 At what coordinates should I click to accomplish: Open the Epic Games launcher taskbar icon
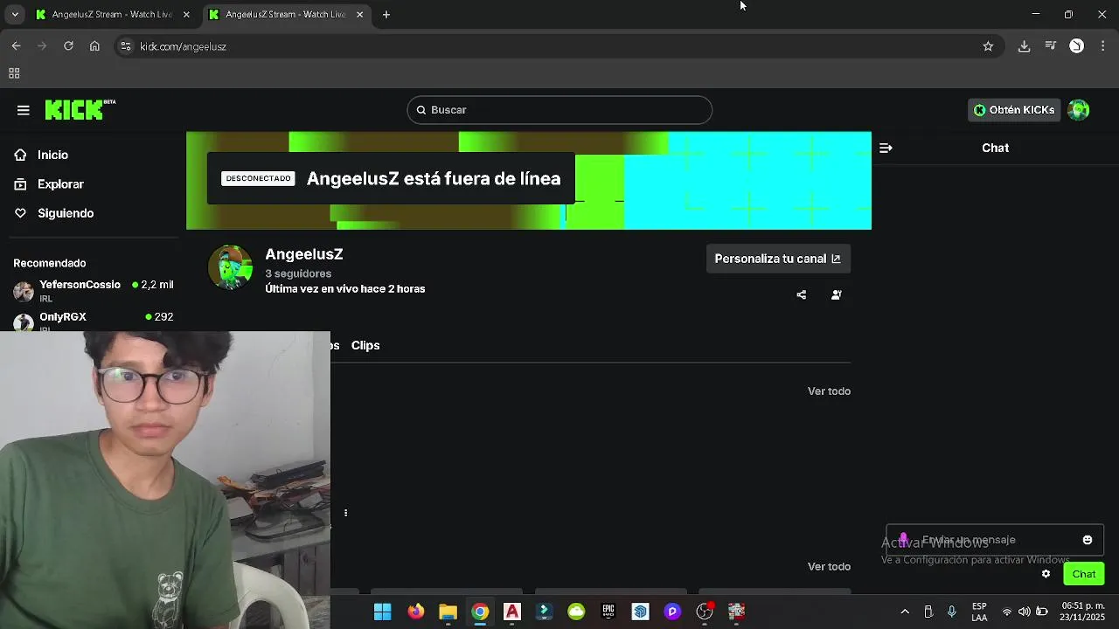(x=608, y=612)
